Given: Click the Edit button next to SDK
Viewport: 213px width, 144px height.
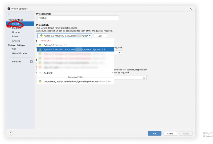Looking at the screenshot, I should (100, 36).
